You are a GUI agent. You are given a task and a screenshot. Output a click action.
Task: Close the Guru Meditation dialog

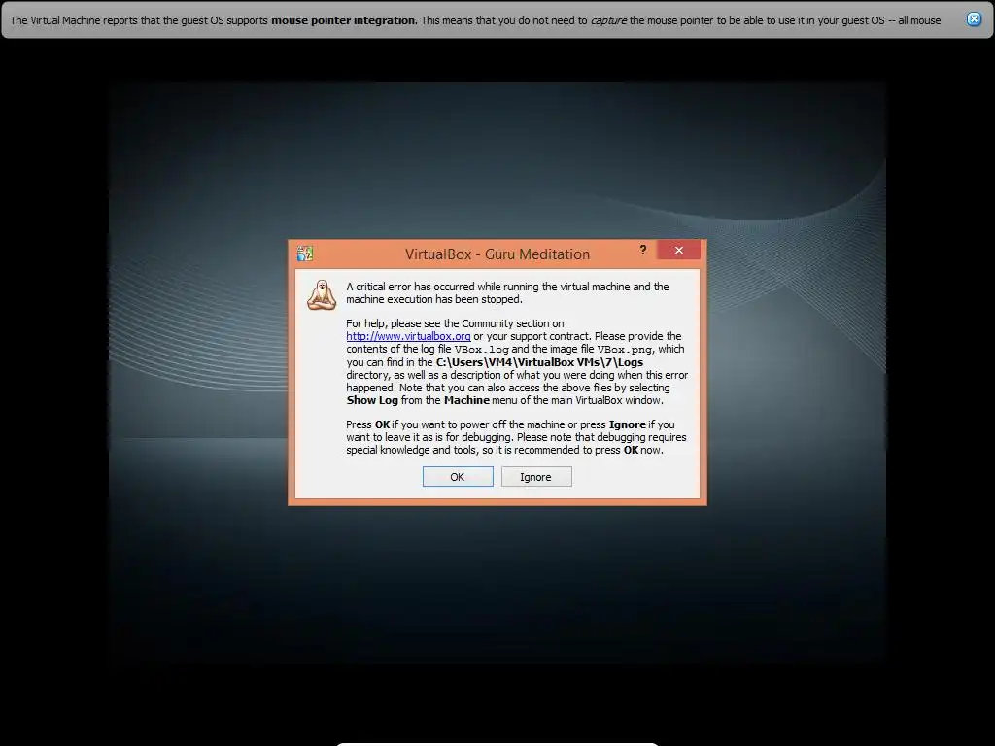(679, 250)
